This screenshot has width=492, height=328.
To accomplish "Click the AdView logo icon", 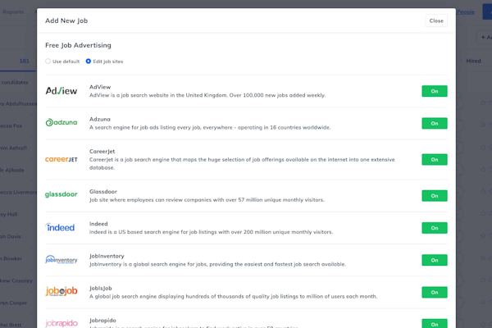I will (61, 91).
